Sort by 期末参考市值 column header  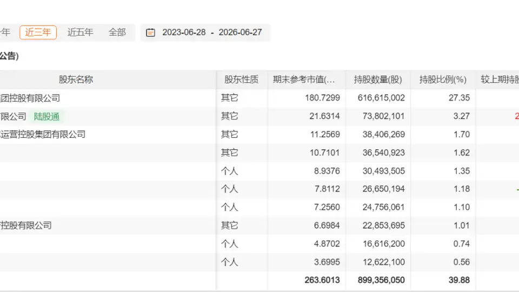pos(304,79)
